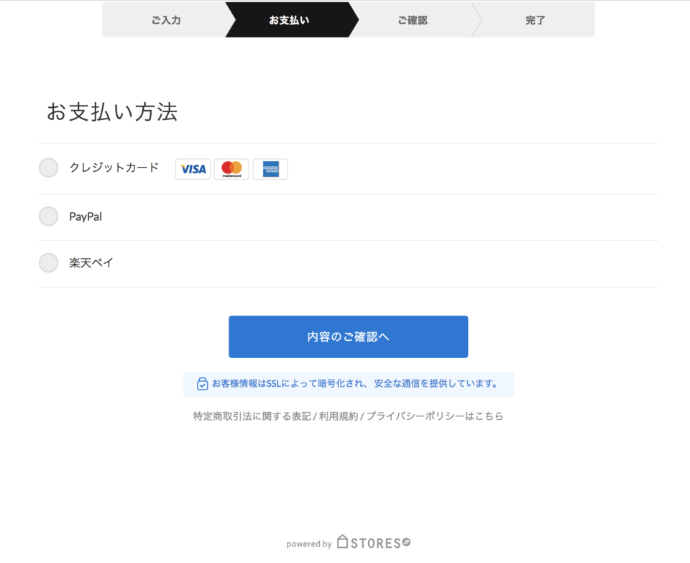Select the クレジットカード radio button

(x=48, y=168)
